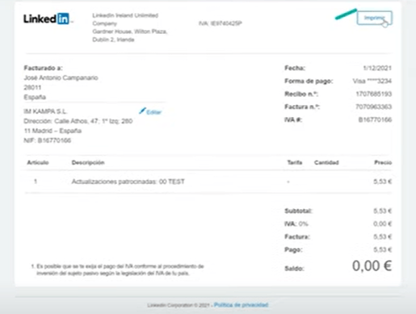Click the Facturado a: heading
416x314 pixels.
tap(43, 68)
